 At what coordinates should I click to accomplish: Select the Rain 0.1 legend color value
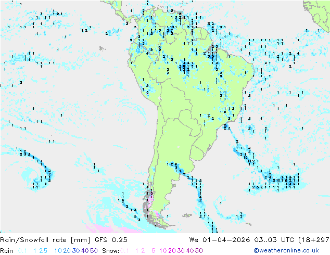pos(22,251)
